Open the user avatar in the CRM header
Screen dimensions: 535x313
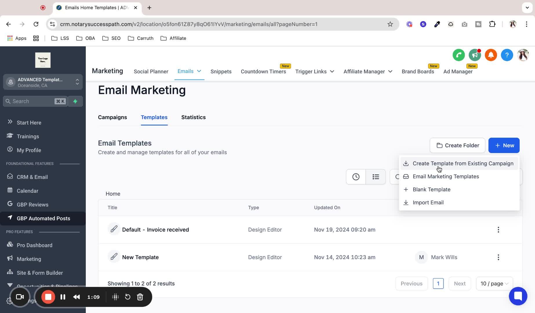[523, 55]
